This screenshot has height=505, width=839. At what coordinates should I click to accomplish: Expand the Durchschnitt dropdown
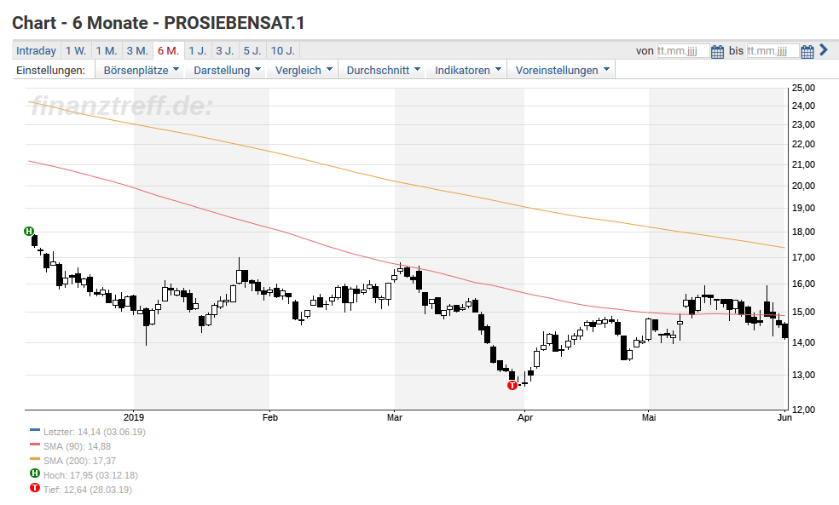(x=383, y=70)
